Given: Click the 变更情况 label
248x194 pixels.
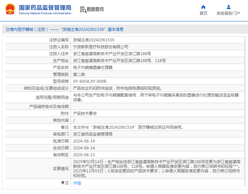Looking at the screenshot, I should (x=61, y=168).
